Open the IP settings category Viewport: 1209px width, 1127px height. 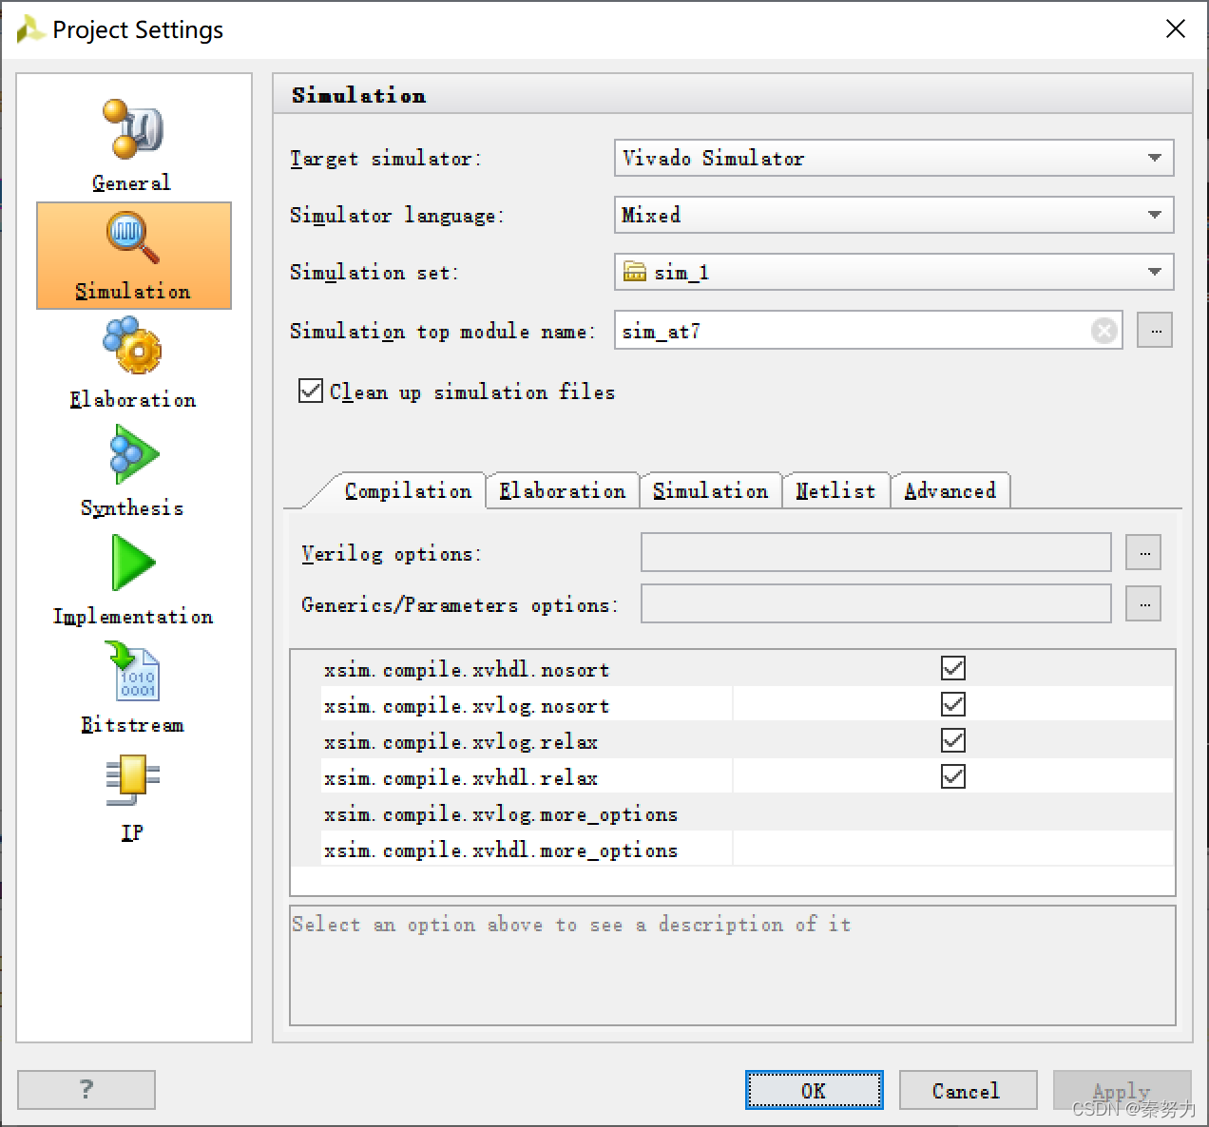[x=133, y=798]
